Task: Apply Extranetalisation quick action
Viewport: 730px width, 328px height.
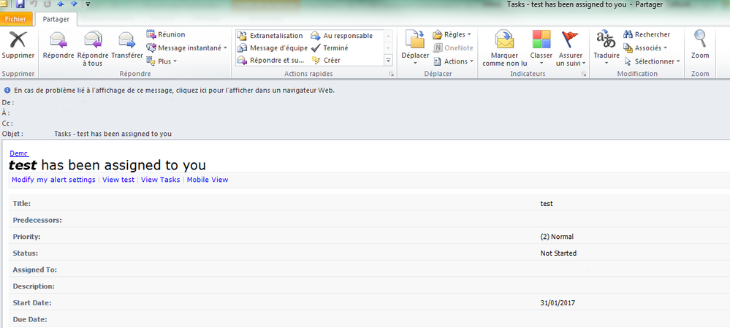Action: click(270, 36)
